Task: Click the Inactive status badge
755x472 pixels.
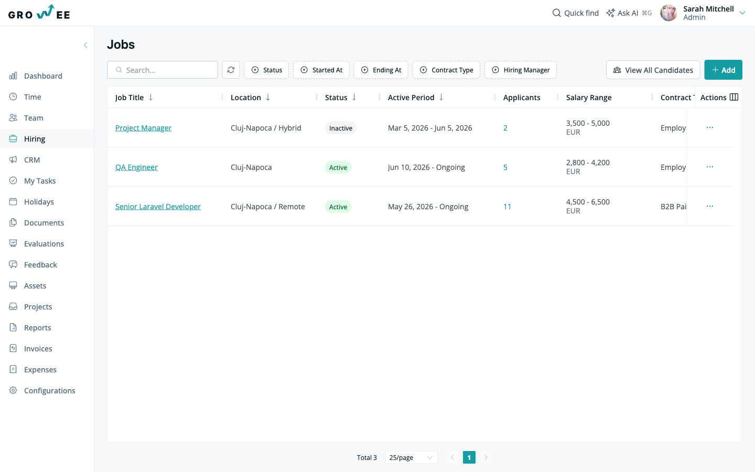Action: [x=341, y=128]
